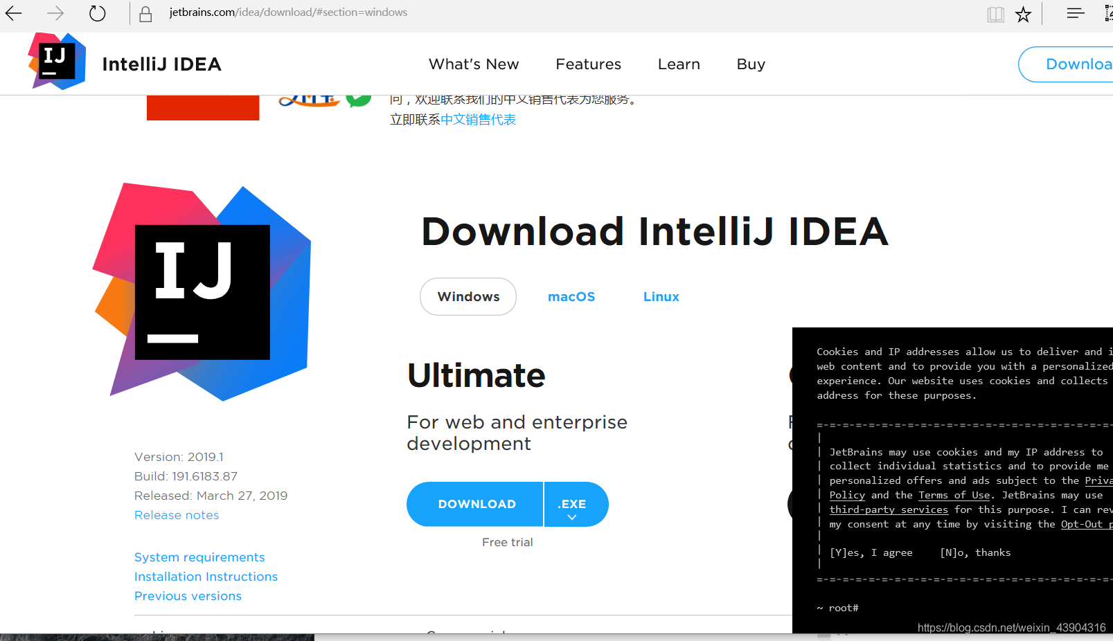Click the Free trial label
This screenshot has width=1113, height=641.
(x=508, y=542)
